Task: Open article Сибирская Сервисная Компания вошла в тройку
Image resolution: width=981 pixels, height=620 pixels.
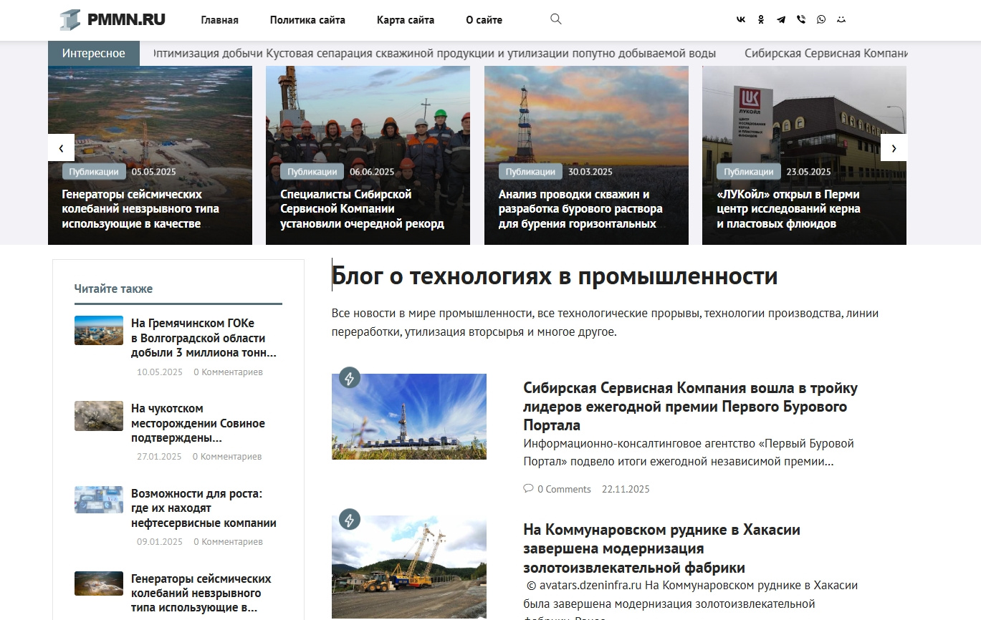Action: pos(690,407)
